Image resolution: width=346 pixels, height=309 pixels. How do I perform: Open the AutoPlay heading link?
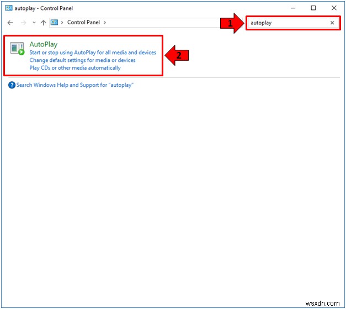coord(44,44)
